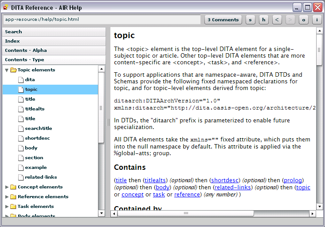This screenshot has width=325, height=227.
Task: Follow the 'titlealts' link
Action: [x=155, y=180]
